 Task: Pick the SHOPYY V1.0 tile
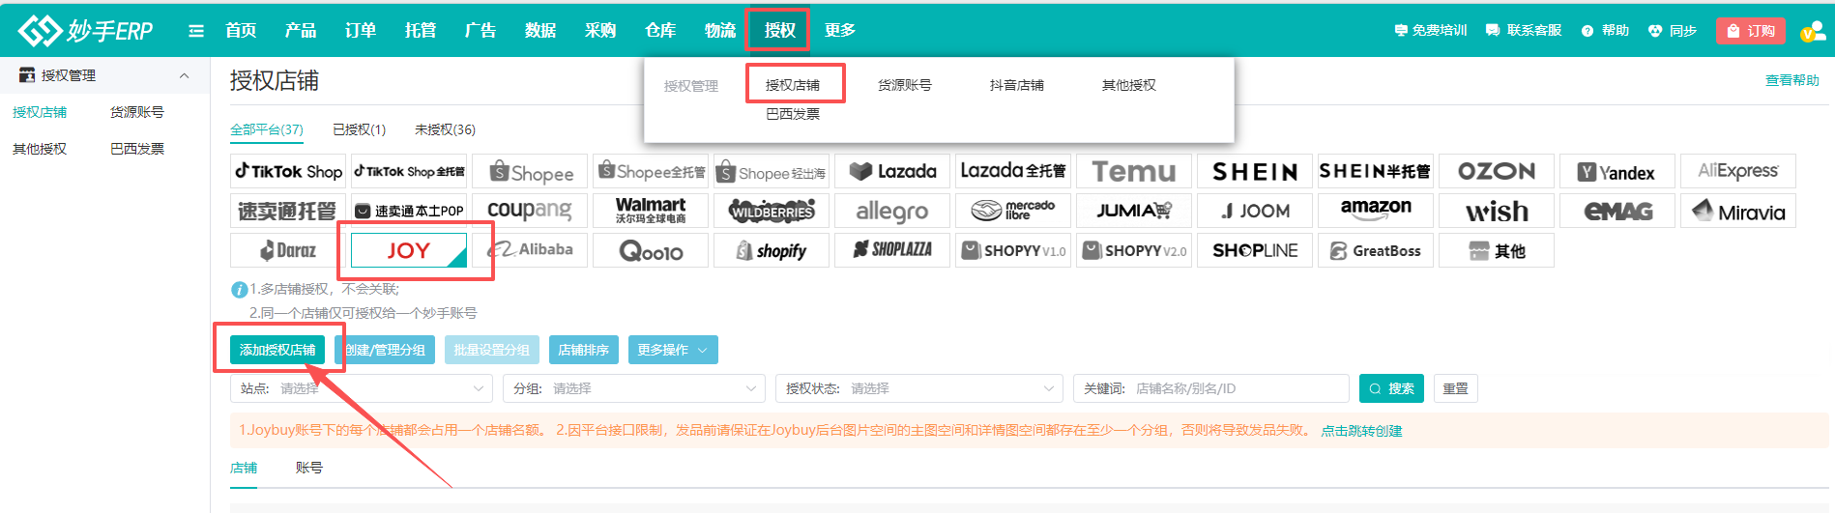tap(1013, 250)
